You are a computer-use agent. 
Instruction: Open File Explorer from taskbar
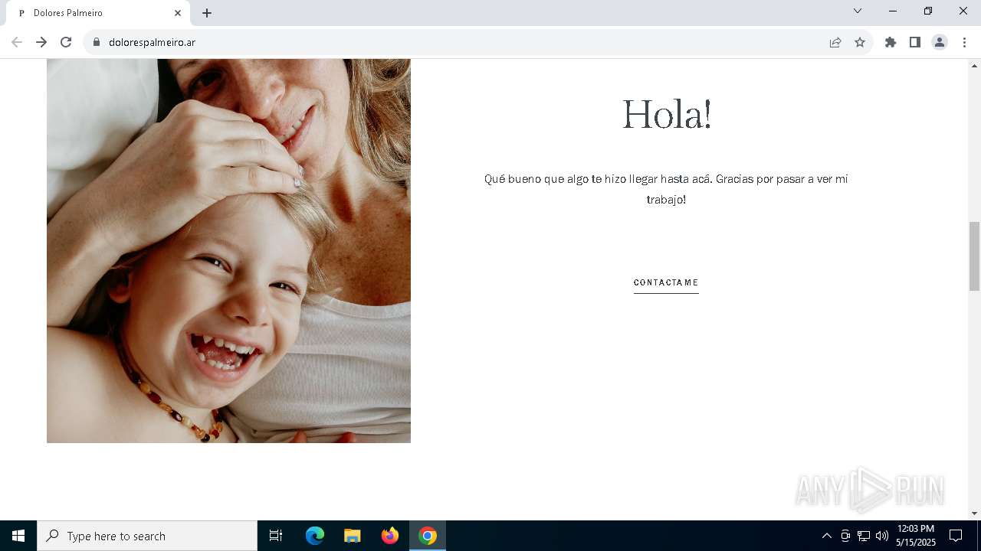(353, 536)
